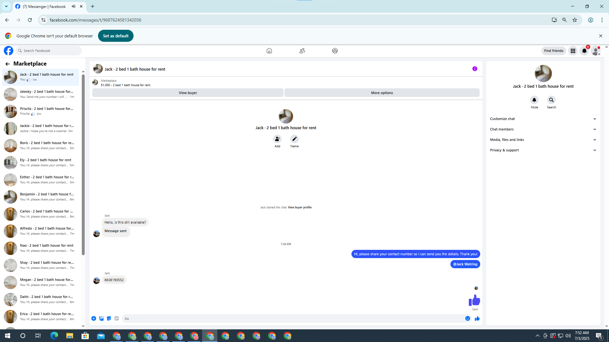Click the attach photo icon in composer
The image size is (609, 342).
[x=101, y=319]
